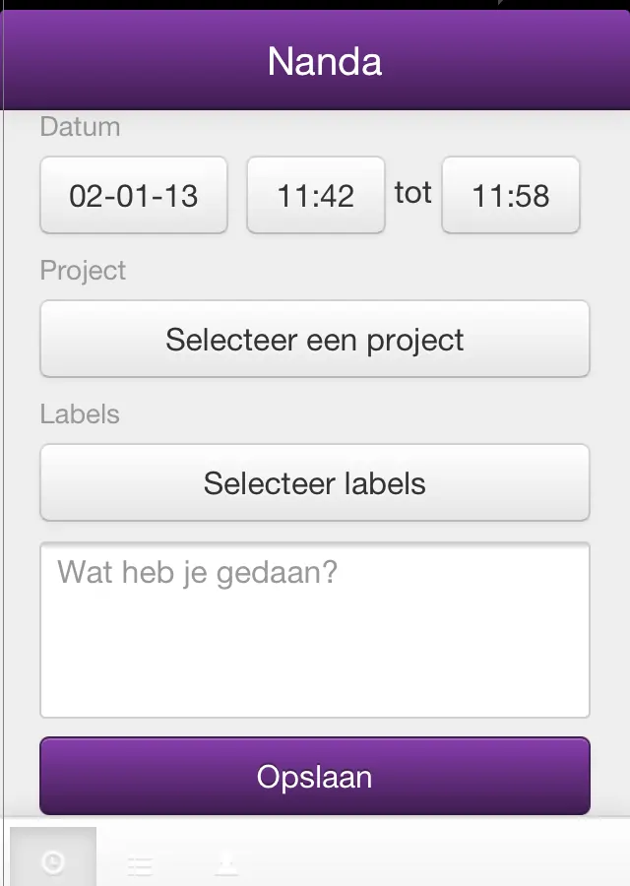Tap the Nanda header title

tap(324, 61)
